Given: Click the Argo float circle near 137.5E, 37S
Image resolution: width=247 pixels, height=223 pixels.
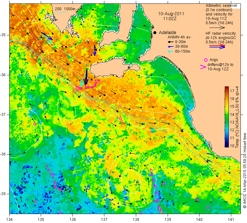Looking at the screenshot, I should tap(120, 119).
